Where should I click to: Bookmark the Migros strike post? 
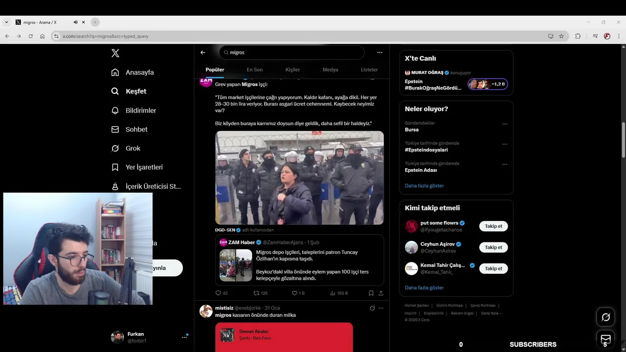pyautogui.click(x=371, y=293)
